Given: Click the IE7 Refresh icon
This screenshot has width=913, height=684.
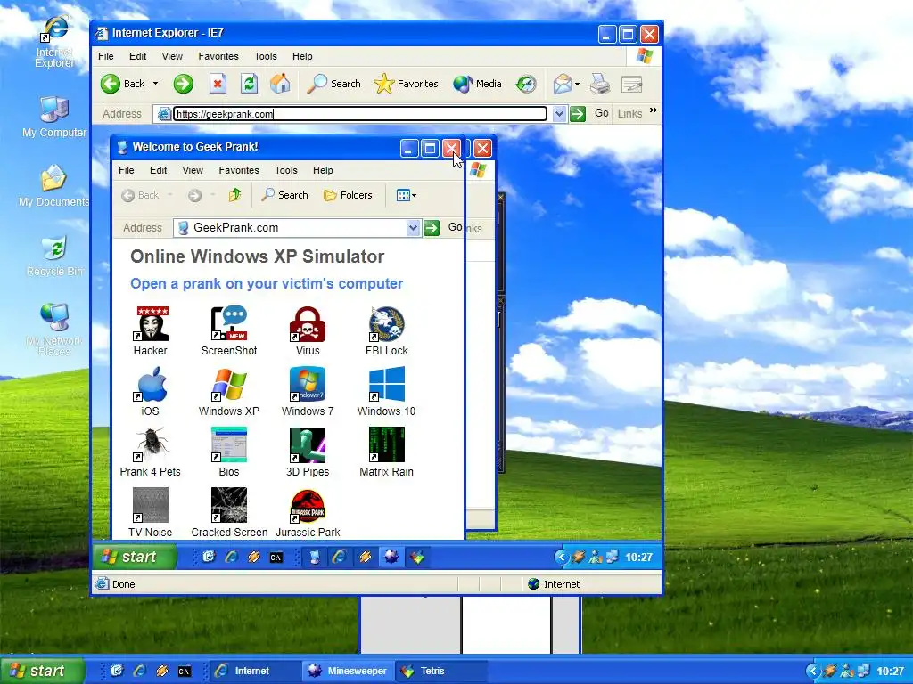Looking at the screenshot, I should pos(250,84).
